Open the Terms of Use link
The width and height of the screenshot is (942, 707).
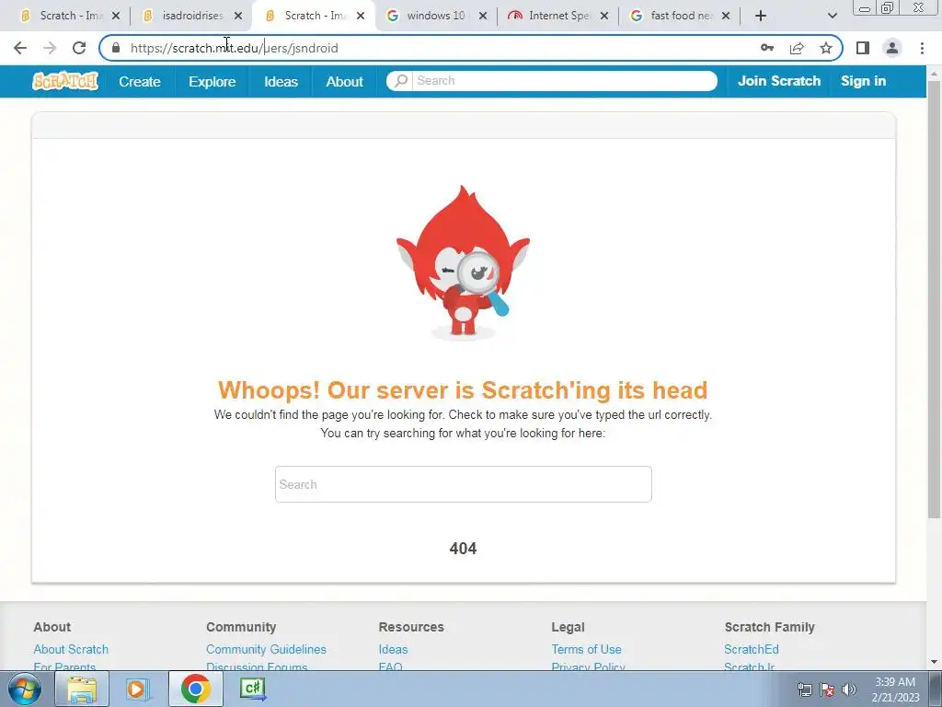[x=586, y=649]
